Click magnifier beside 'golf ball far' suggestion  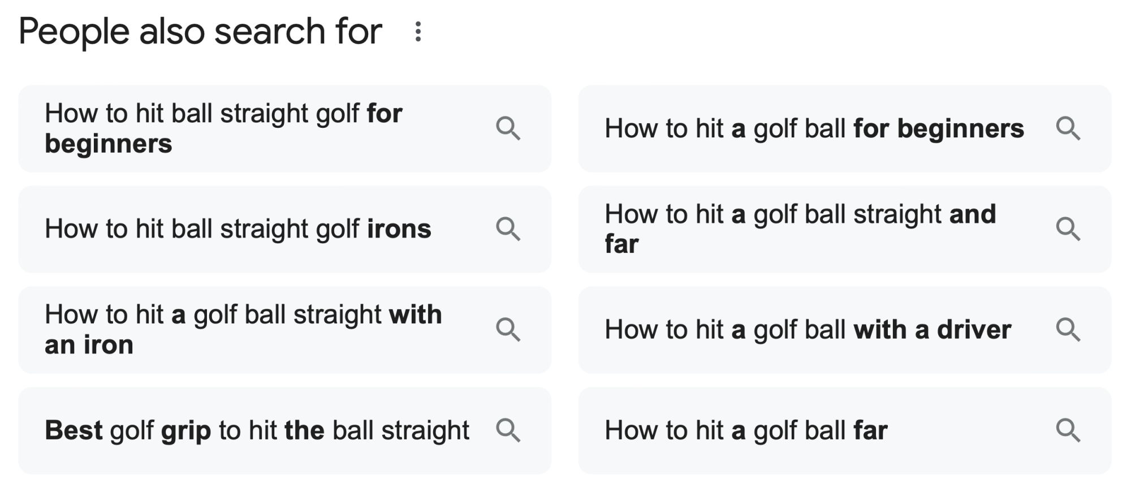coord(1068,430)
